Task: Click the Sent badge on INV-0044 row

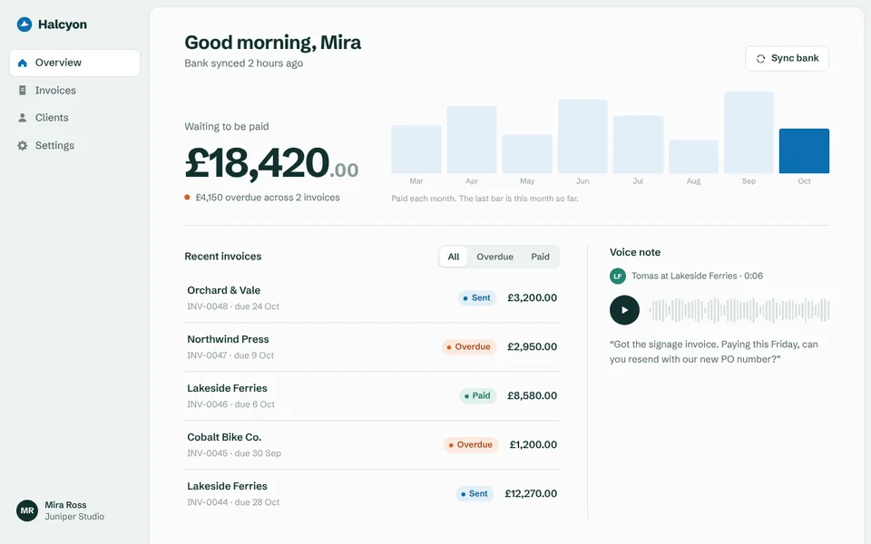Action: 475,493
